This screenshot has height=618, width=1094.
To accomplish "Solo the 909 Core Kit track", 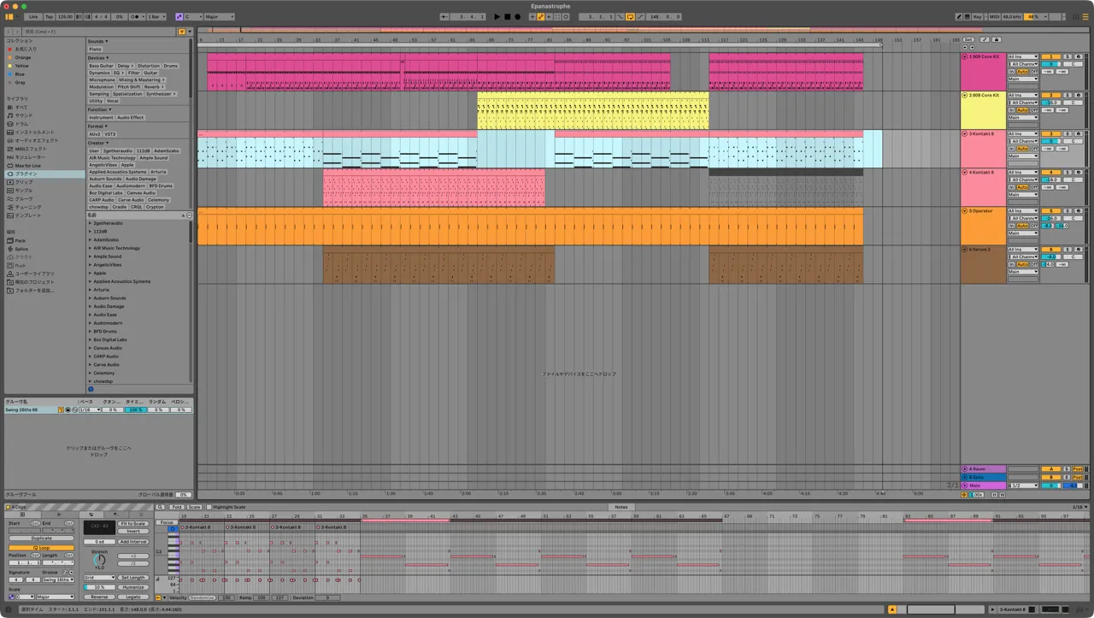I will pos(1068,56).
